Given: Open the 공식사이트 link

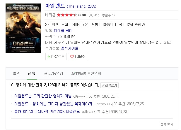Looking at the screenshot, I should pyautogui.click(x=70, y=48).
